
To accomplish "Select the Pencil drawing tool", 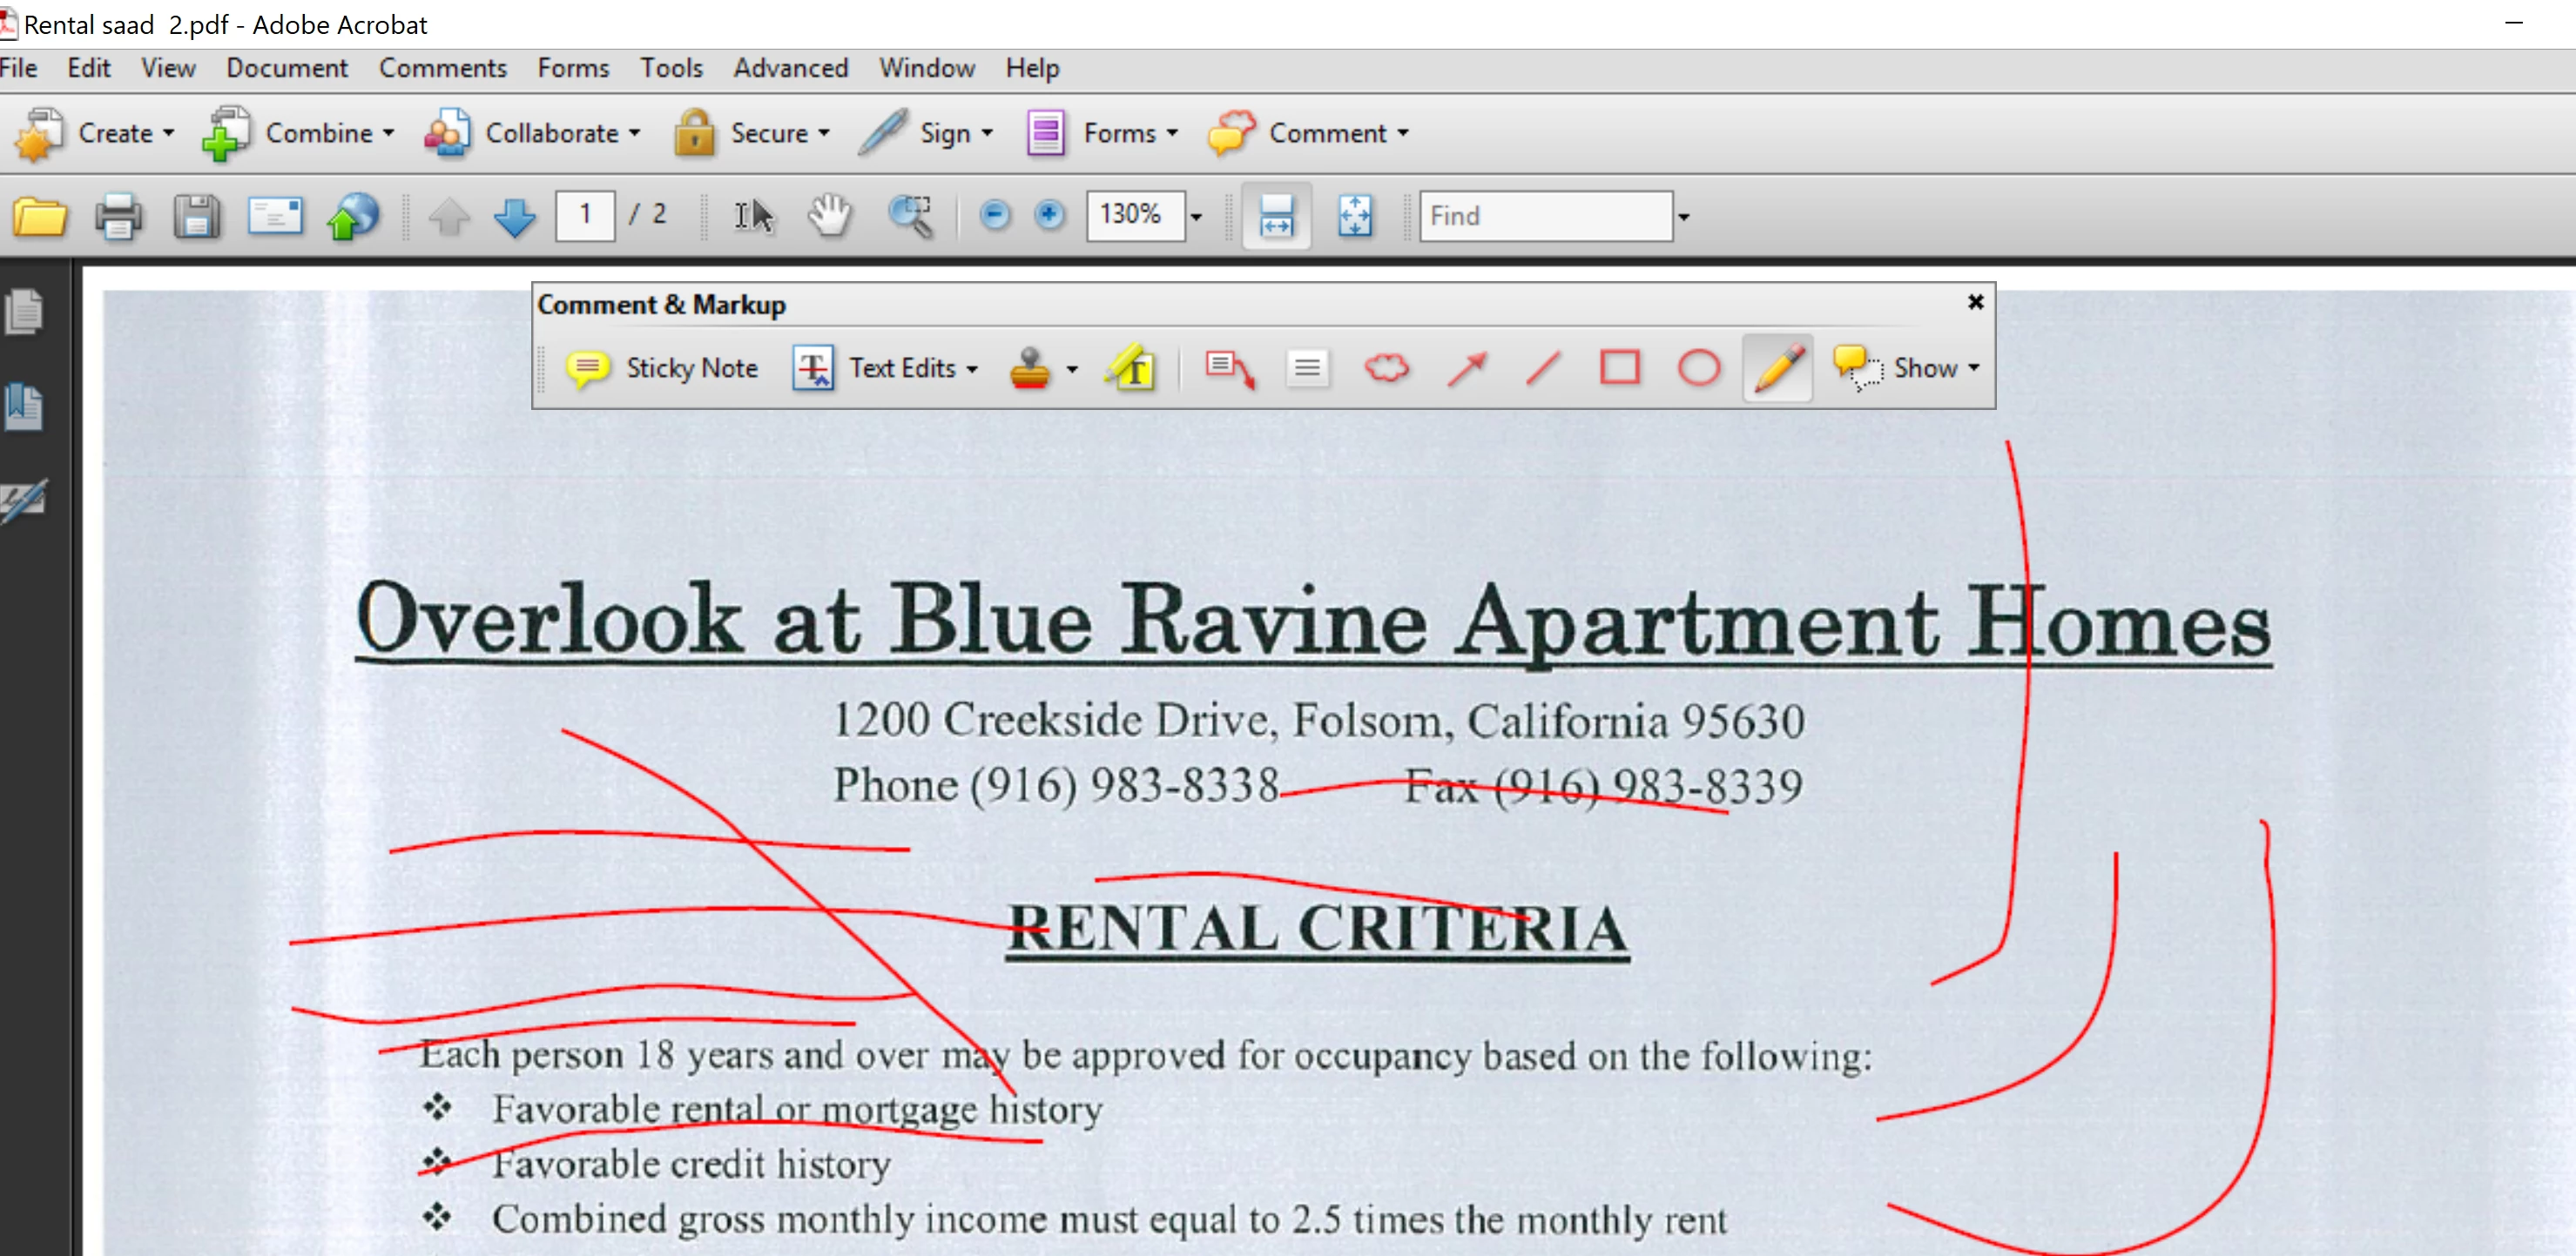I will point(1778,367).
